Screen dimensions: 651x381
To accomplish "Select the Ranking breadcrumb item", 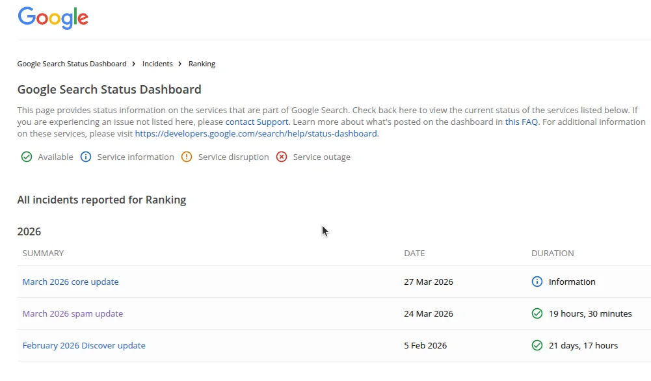I will pyautogui.click(x=202, y=64).
